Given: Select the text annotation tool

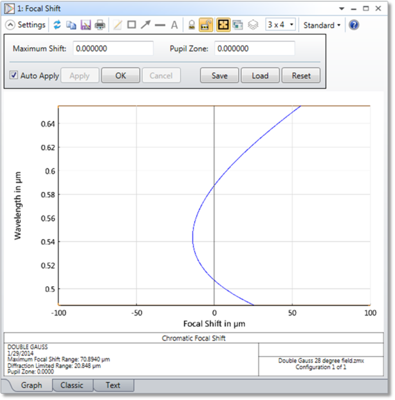Looking at the screenshot, I should 174,25.
